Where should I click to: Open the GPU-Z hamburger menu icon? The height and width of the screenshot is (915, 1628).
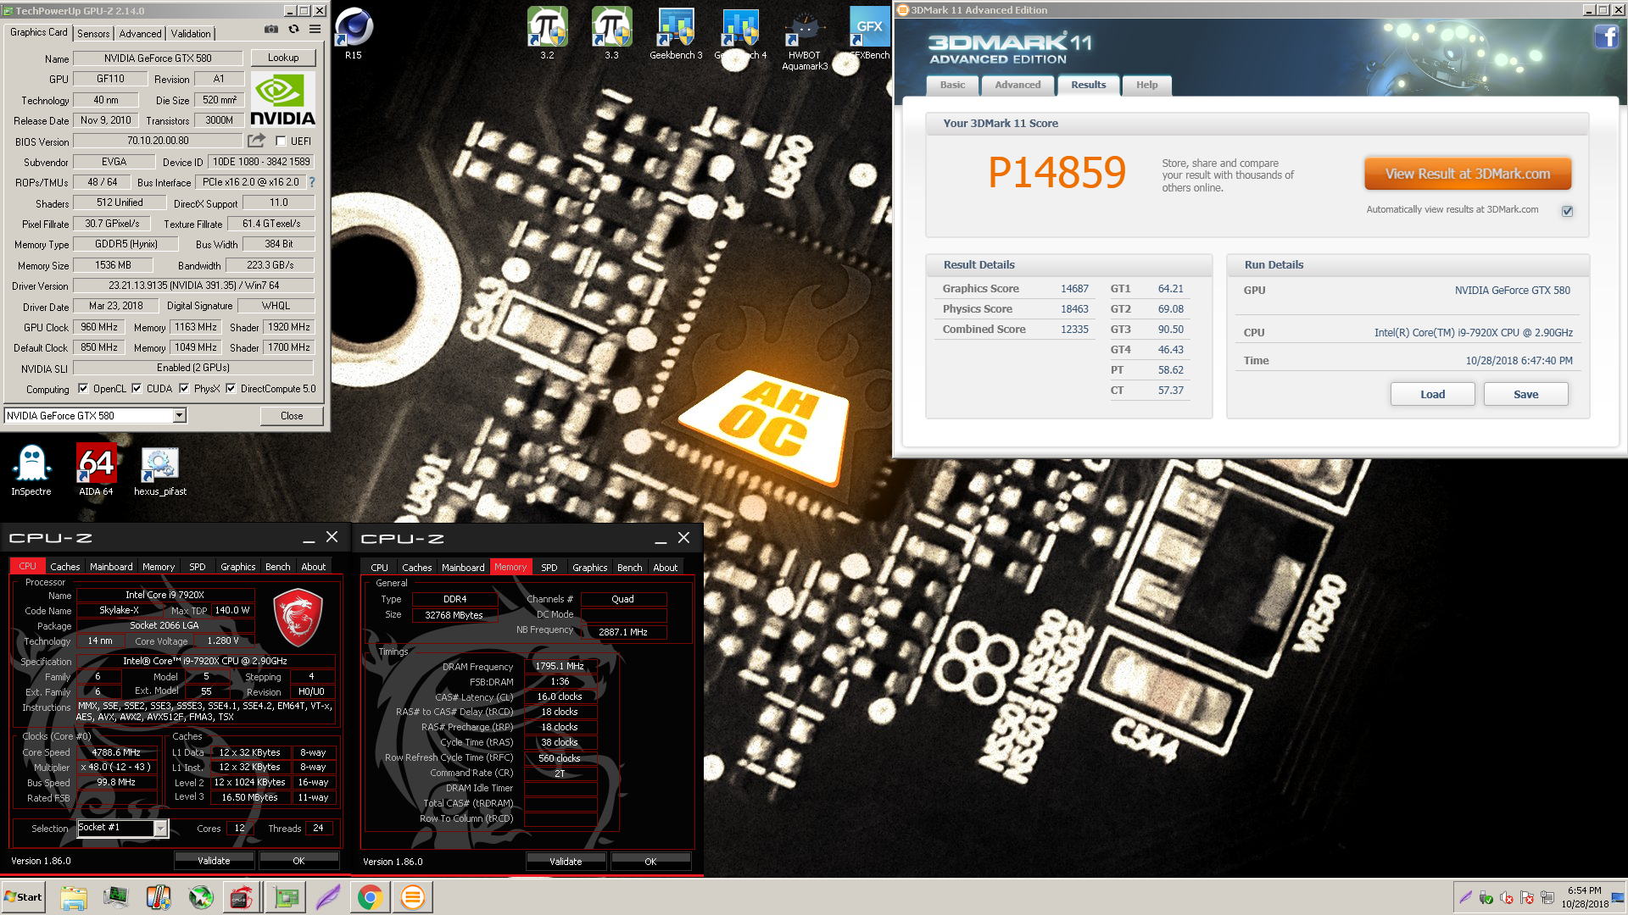(315, 30)
